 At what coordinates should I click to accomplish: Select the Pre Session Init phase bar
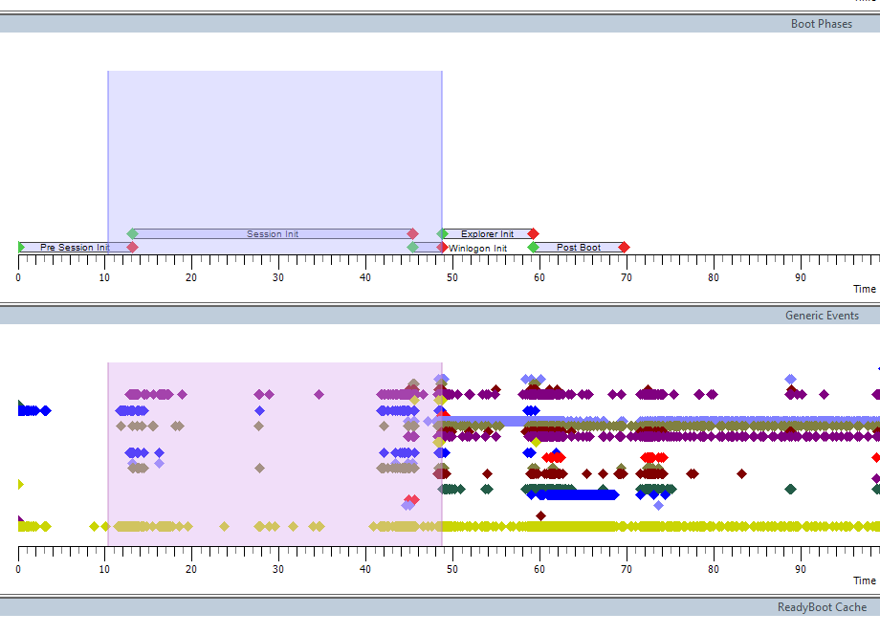click(x=76, y=248)
